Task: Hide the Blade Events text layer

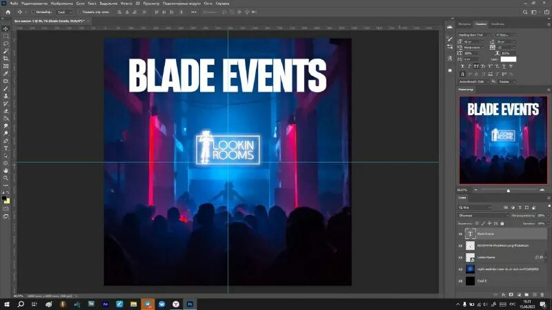Action: pyautogui.click(x=460, y=234)
